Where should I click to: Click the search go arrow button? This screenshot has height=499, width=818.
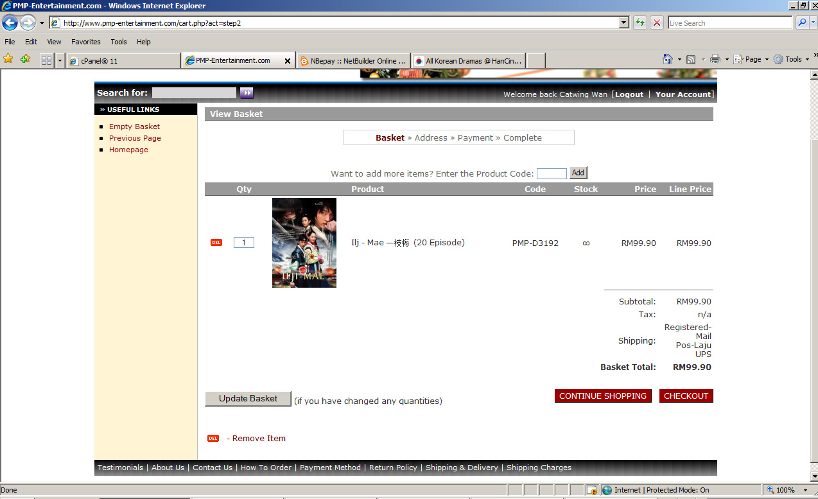[247, 93]
